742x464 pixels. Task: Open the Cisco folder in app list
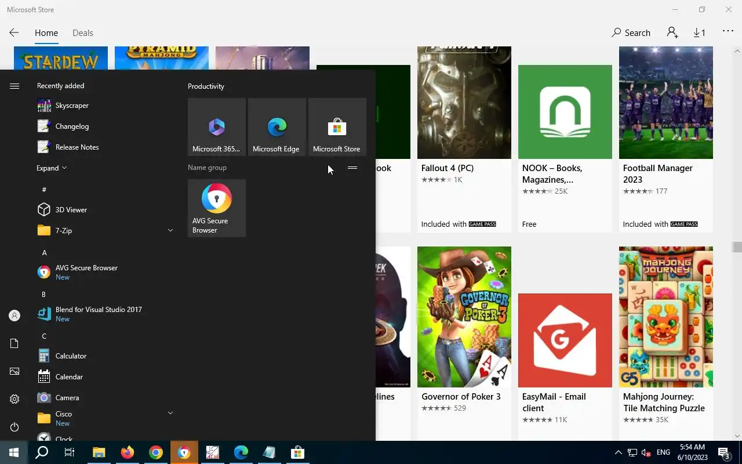click(104, 418)
